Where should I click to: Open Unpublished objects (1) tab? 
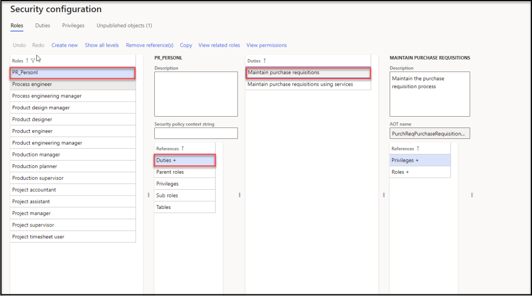coord(124,25)
